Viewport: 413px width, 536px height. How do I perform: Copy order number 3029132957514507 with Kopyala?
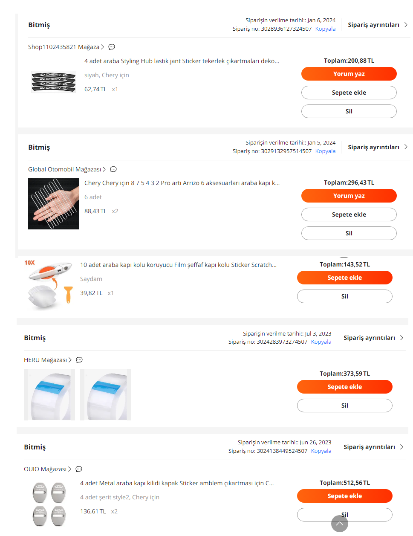(x=325, y=151)
